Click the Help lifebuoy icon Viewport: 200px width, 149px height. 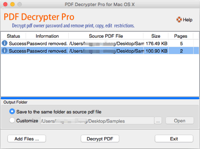click(x=179, y=20)
